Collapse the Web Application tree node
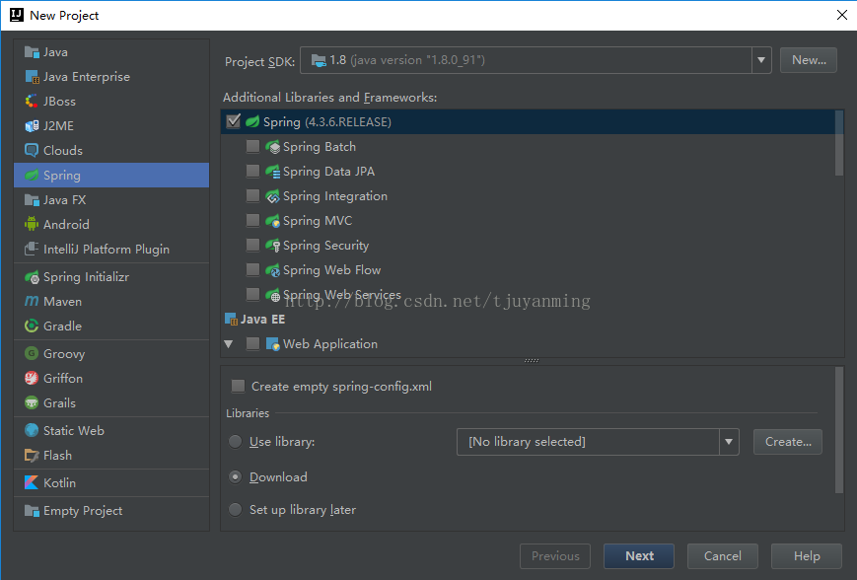The width and height of the screenshot is (857, 580). coord(229,344)
